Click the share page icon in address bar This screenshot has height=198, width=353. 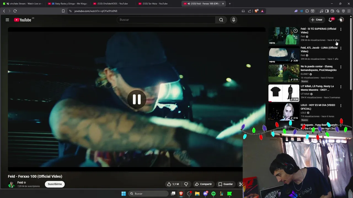249,11
